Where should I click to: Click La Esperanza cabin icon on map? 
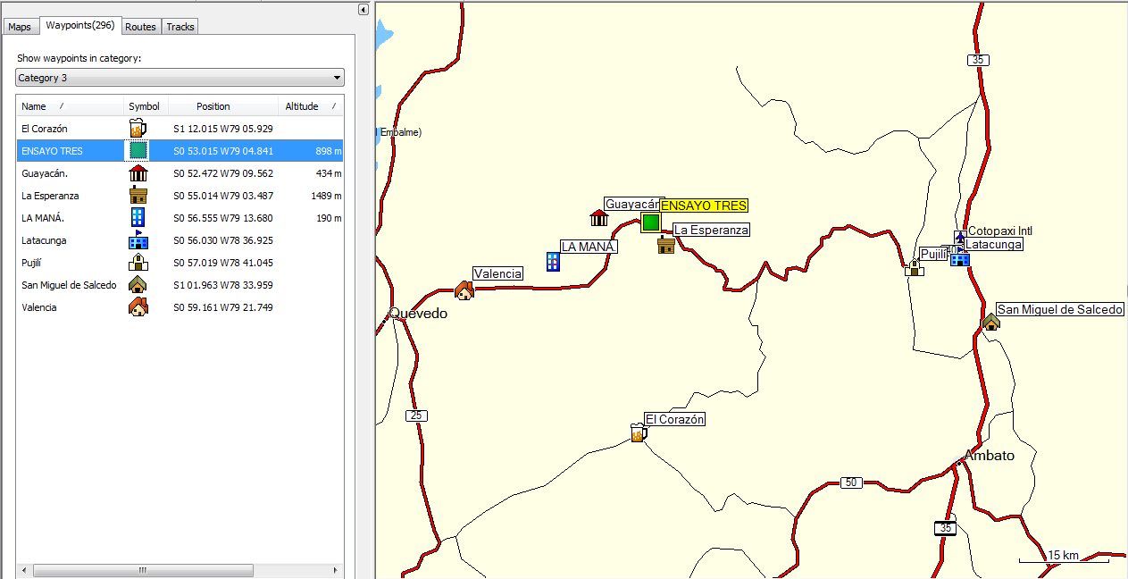point(665,245)
